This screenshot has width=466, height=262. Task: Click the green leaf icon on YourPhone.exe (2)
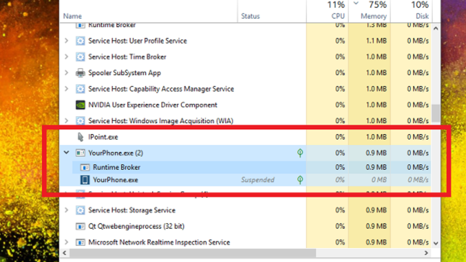coord(300,153)
